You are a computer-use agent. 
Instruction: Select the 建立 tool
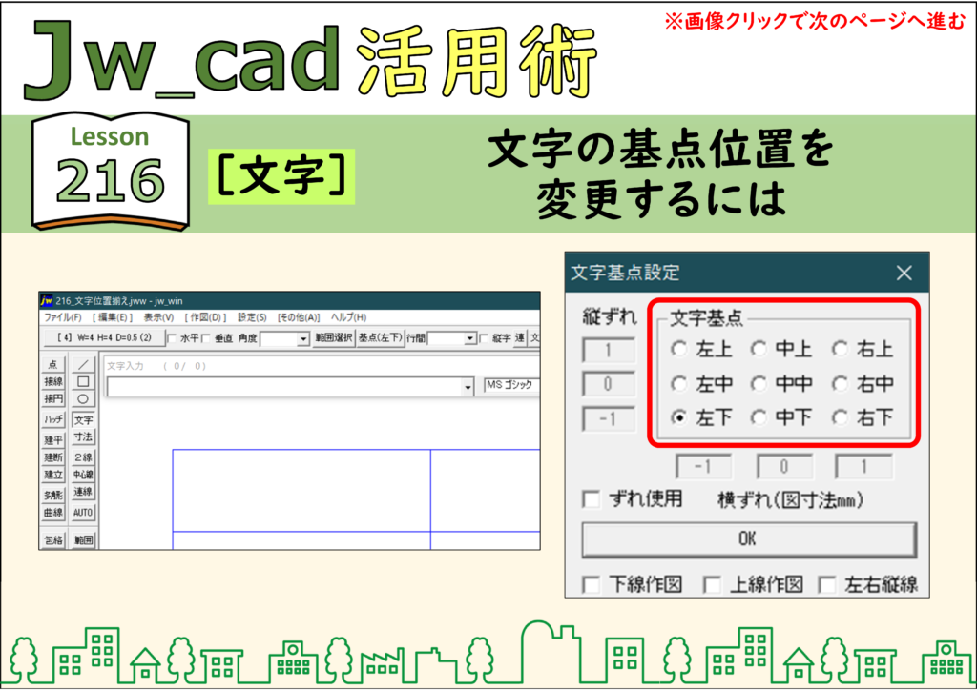53,475
